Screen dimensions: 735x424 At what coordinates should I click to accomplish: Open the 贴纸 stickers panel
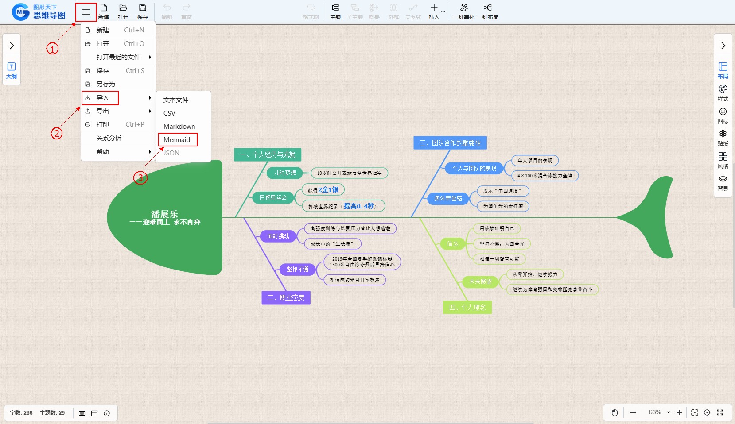click(723, 137)
